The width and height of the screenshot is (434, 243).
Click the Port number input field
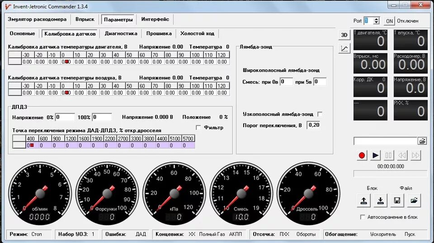coord(368,21)
